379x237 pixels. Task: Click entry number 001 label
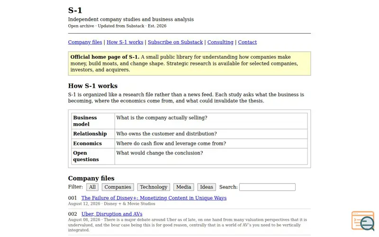tap(72, 198)
